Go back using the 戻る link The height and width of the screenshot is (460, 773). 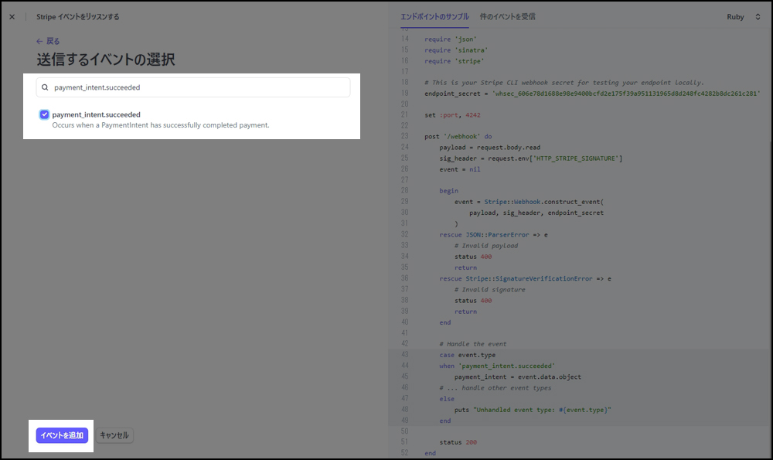(48, 41)
